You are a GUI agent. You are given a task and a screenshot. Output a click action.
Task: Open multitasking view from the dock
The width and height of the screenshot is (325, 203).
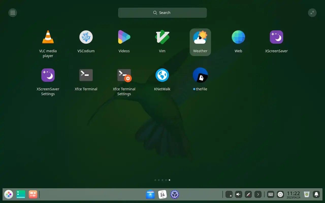click(33, 195)
